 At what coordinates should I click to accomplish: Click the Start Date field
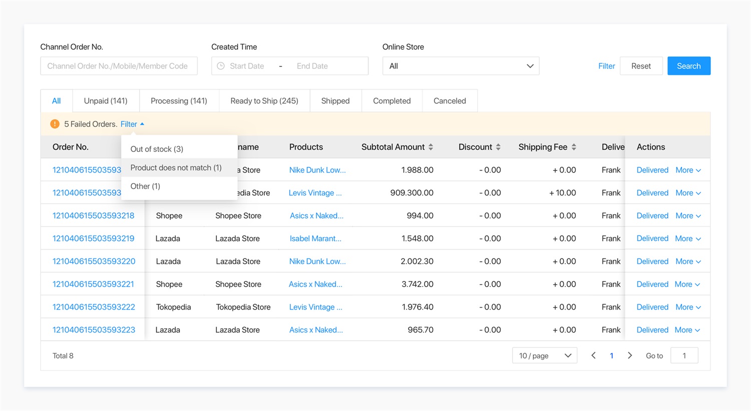click(247, 66)
